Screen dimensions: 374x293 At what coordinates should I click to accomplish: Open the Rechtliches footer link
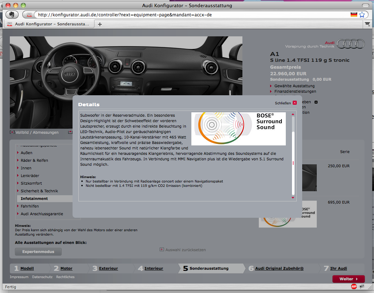tap(65, 277)
